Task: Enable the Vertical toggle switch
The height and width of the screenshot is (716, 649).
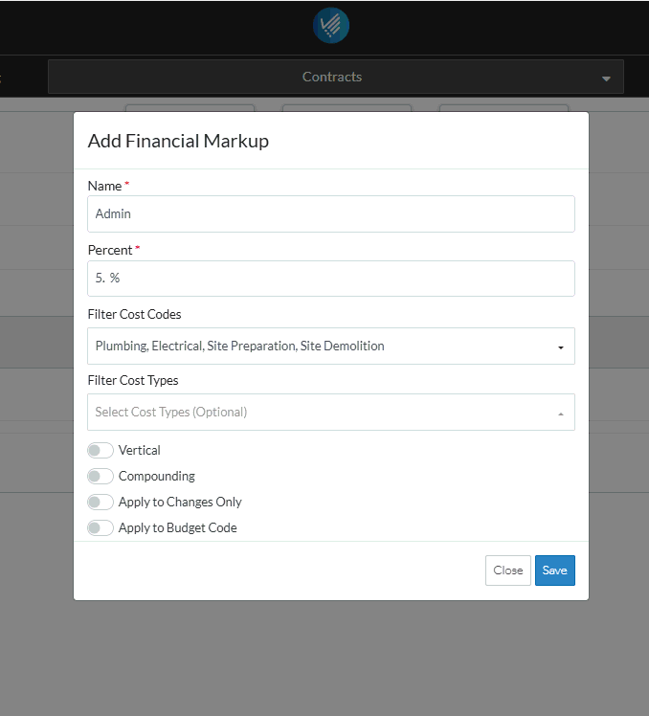Action: (x=101, y=450)
